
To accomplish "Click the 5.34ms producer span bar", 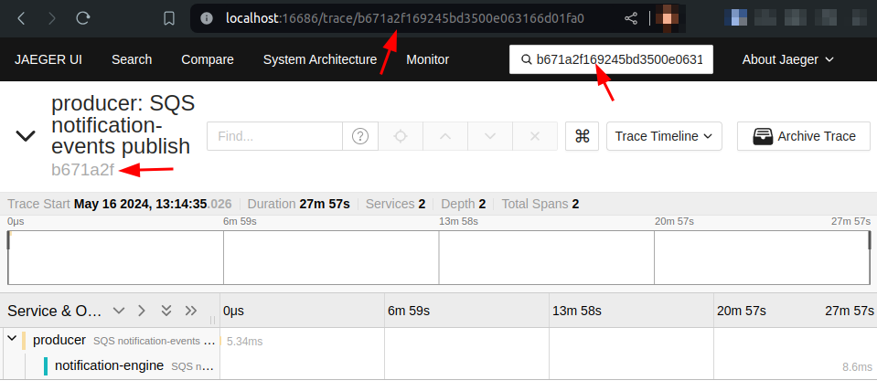I will pos(221,341).
